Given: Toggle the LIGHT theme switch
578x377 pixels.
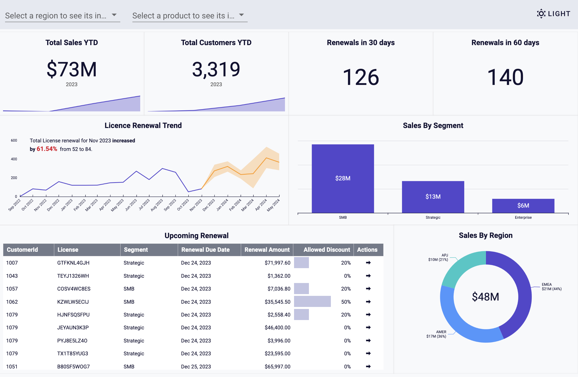Looking at the screenshot, I should [554, 14].
